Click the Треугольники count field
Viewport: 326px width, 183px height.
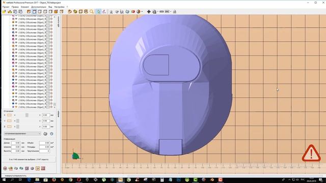click(x=44, y=151)
